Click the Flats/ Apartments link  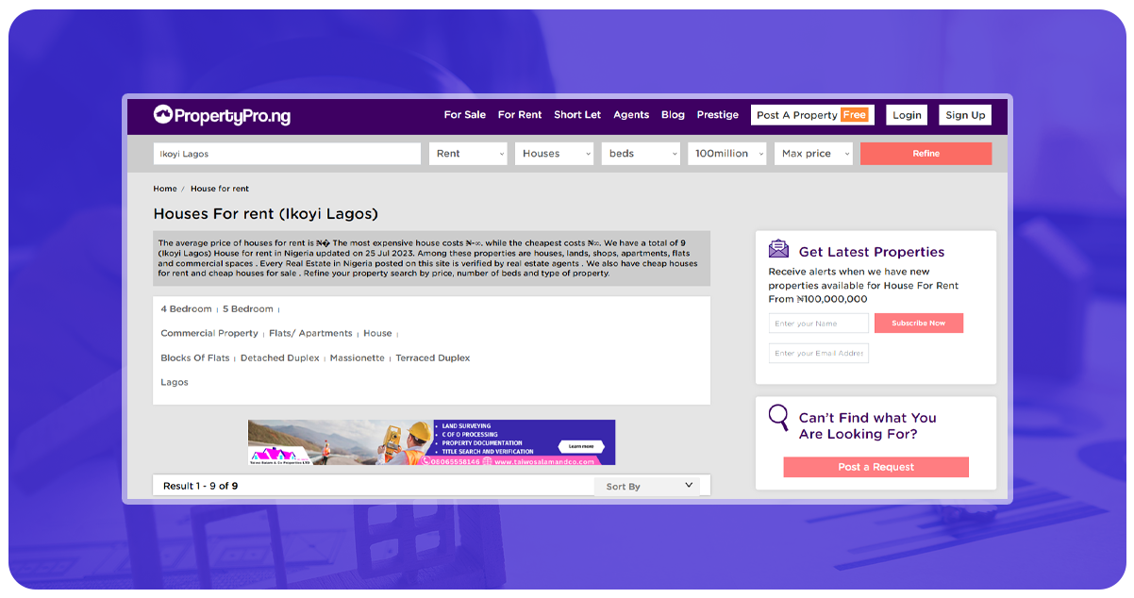click(310, 334)
